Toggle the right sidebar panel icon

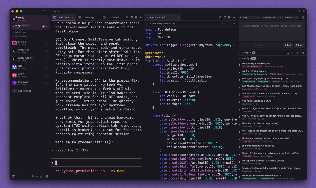tap(304, 11)
